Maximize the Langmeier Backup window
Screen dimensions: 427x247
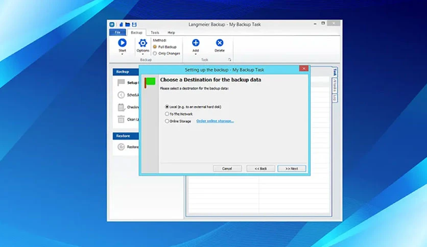coord(323,23)
